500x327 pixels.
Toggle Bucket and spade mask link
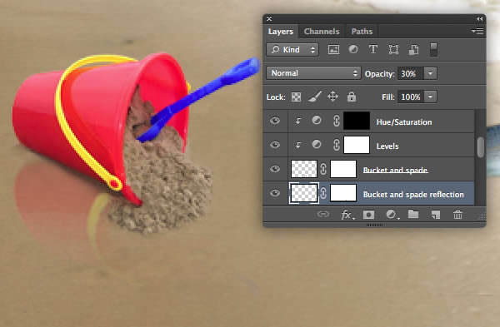pos(323,169)
